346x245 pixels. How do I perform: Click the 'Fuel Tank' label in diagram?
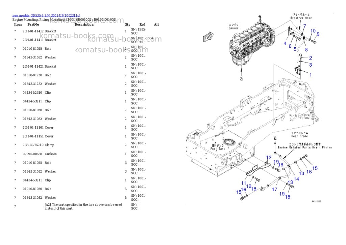(x=218, y=149)
